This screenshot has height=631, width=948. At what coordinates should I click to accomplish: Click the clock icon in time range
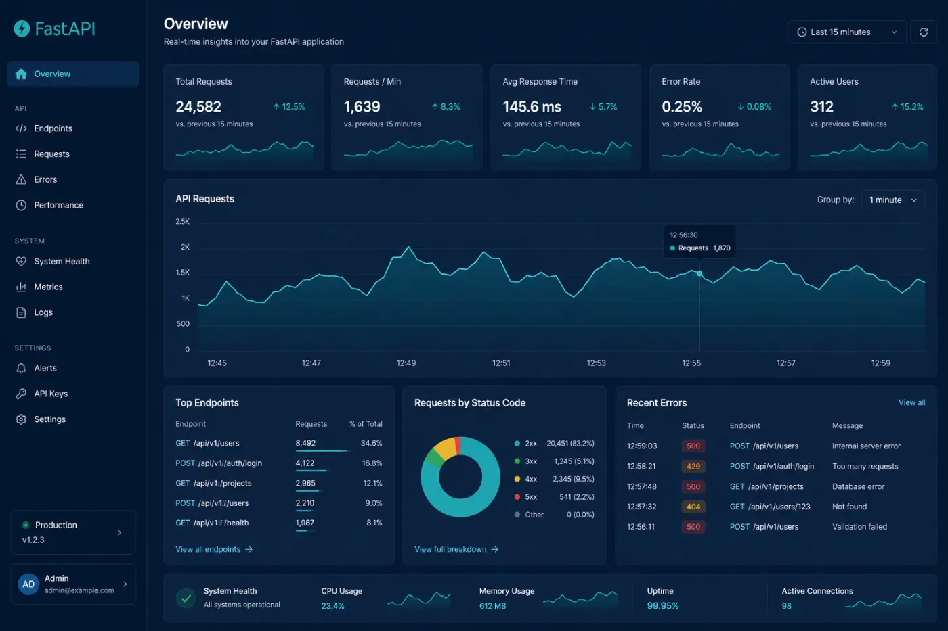tap(802, 32)
